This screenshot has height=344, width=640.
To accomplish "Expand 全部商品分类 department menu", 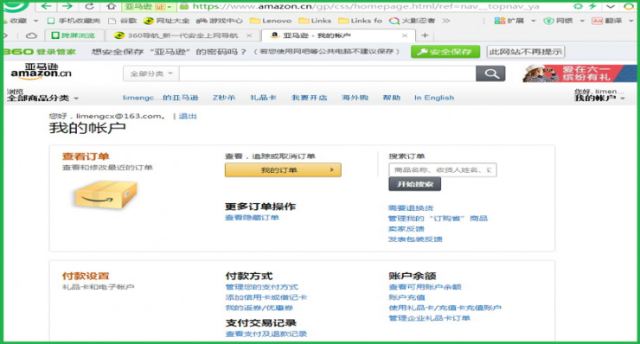I will coord(42,98).
